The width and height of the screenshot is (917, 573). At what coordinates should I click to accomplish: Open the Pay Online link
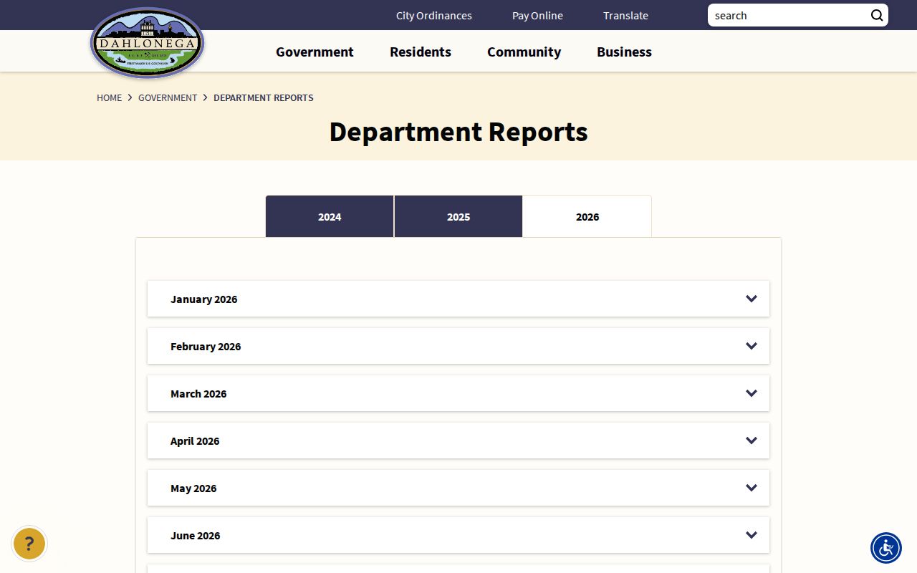coord(537,15)
